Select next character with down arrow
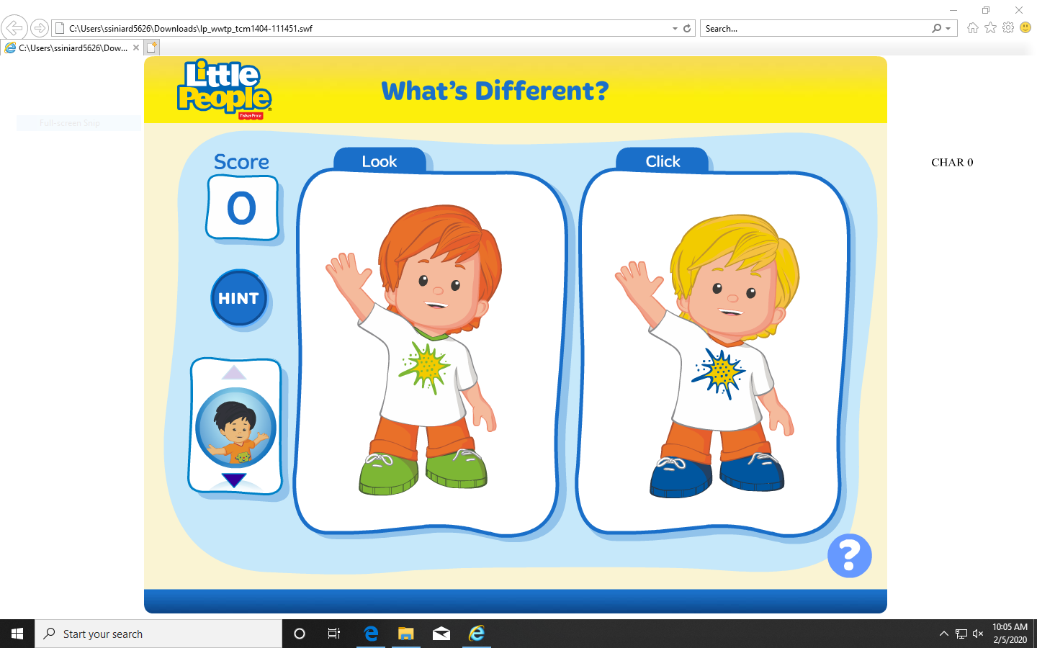1037x648 pixels. tap(234, 480)
